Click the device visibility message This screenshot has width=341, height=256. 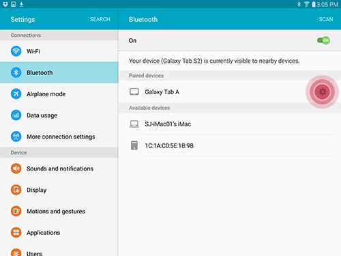pyautogui.click(x=214, y=61)
